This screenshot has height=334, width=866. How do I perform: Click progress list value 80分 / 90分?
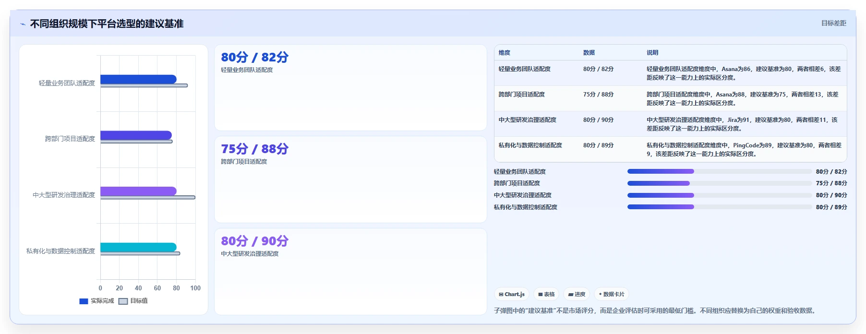tap(831, 195)
